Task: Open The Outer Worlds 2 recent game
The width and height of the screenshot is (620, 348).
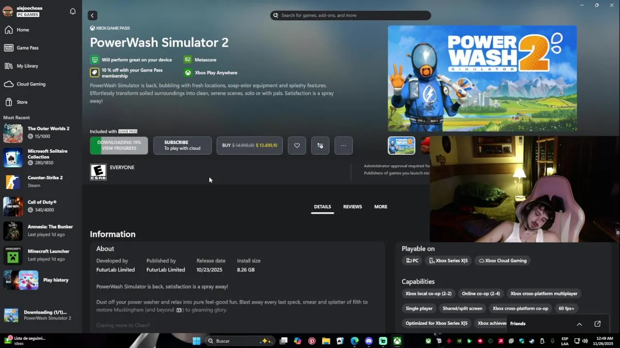Action: (41, 132)
